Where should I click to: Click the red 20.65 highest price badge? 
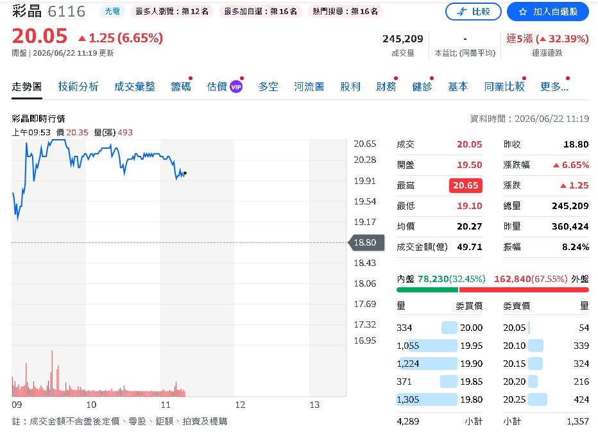[x=466, y=185]
